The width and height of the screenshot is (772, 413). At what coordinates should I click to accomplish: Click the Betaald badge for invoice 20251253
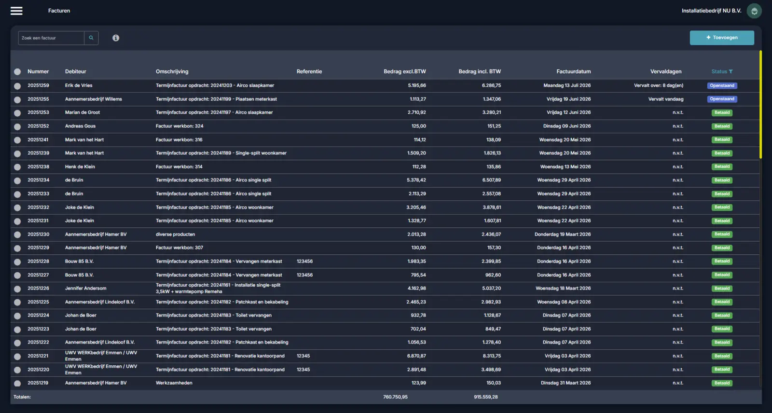(x=722, y=112)
